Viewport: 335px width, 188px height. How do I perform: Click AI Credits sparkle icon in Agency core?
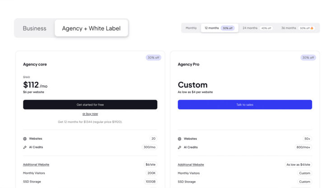click(25, 147)
